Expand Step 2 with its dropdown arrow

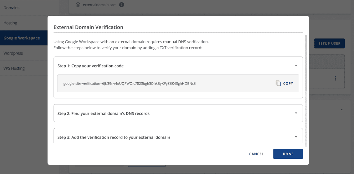[296, 113]
